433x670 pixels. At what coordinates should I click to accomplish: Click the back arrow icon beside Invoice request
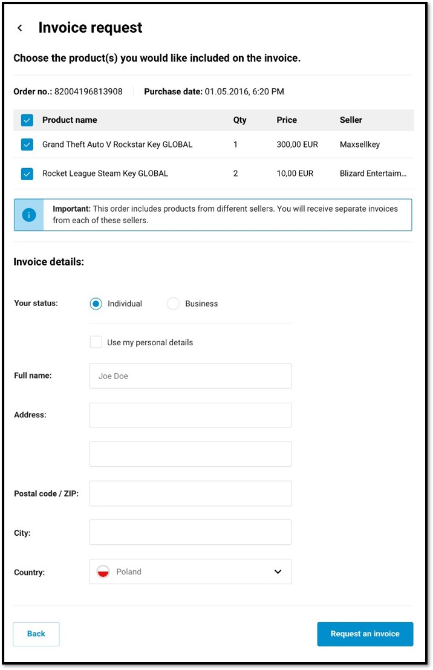20,28
